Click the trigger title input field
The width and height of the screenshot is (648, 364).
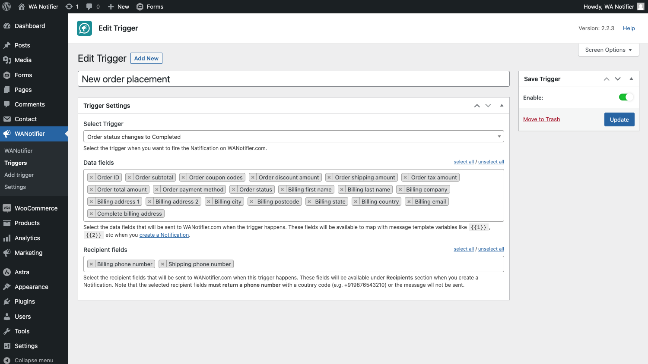coord(293,79)
